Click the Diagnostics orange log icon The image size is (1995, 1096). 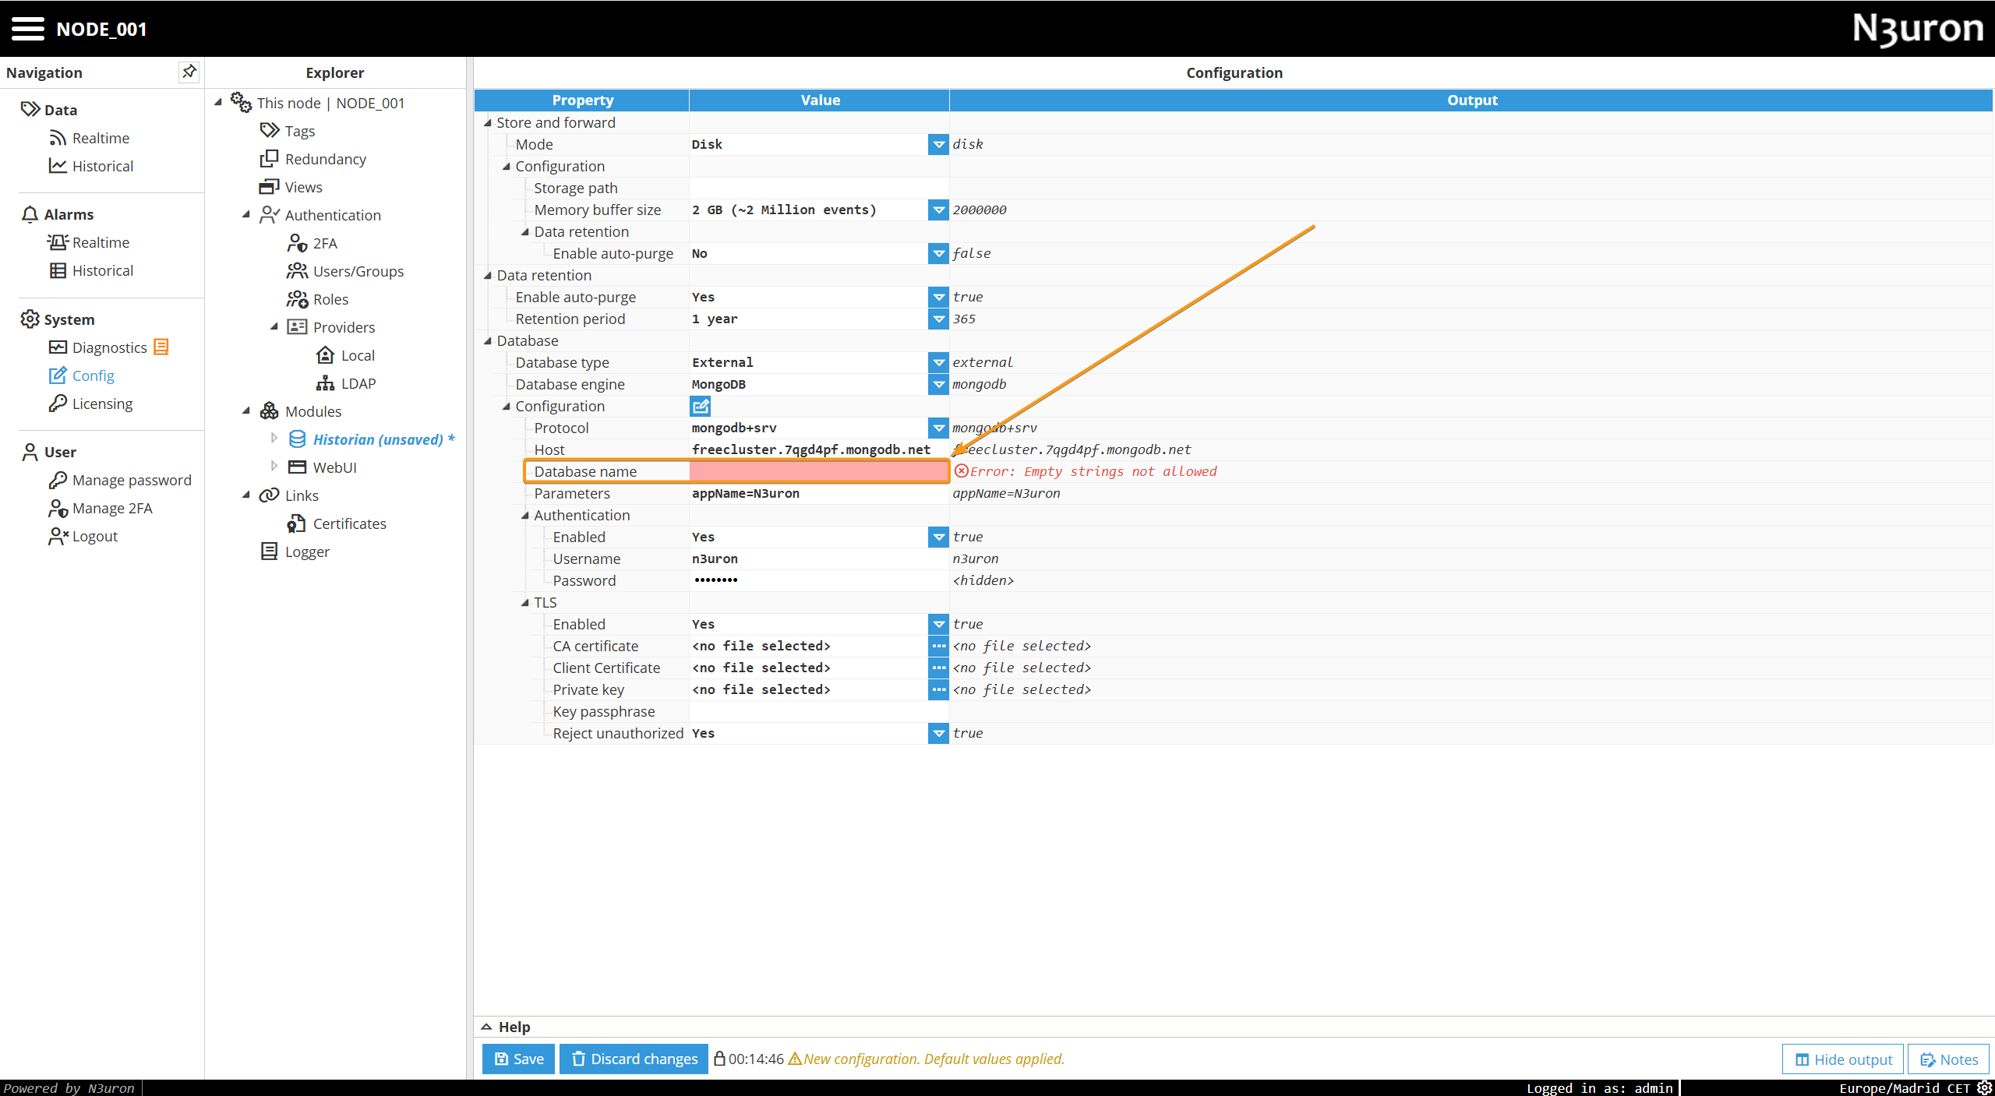point(161,347)
